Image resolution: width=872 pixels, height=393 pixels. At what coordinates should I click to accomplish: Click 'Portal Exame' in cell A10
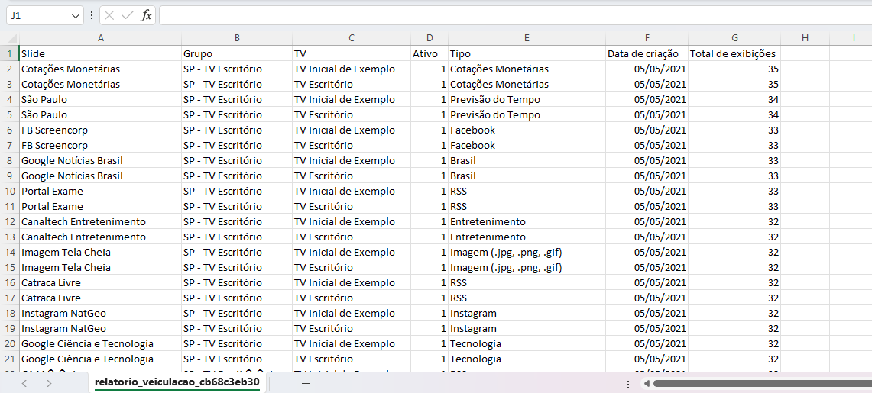tap(52, 192)
